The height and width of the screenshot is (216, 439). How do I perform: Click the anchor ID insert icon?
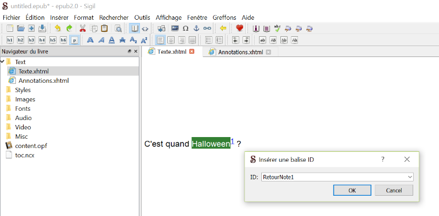196,29
